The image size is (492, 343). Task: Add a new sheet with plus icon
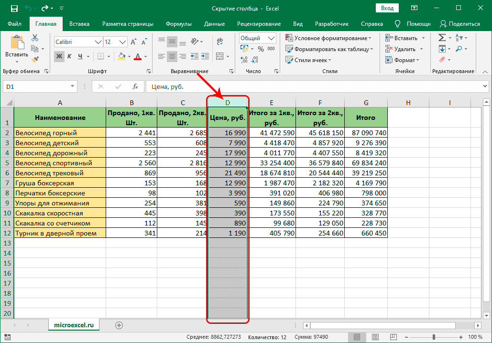click(x=119, y=325)
